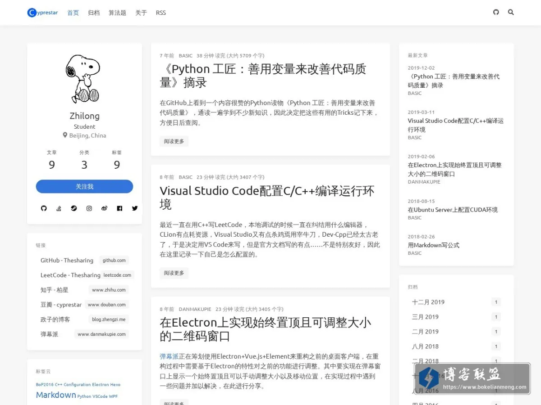
Task: Open post title 在Electron上实现始终置顶且可调整大小的二维码窗口
Action: [266, 329]
